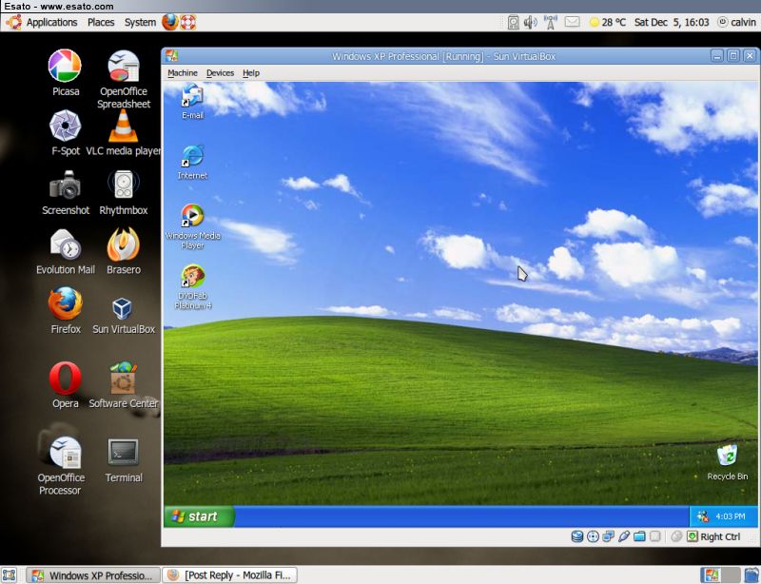This screenshot has height=584, width=761.
Task: Click the Windows XP start button
Action: (199, 516)
